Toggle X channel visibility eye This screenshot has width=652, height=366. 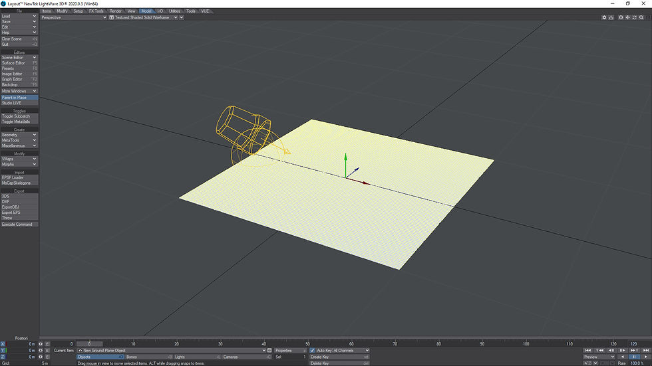pyautogui.click(x=41, y=344)
